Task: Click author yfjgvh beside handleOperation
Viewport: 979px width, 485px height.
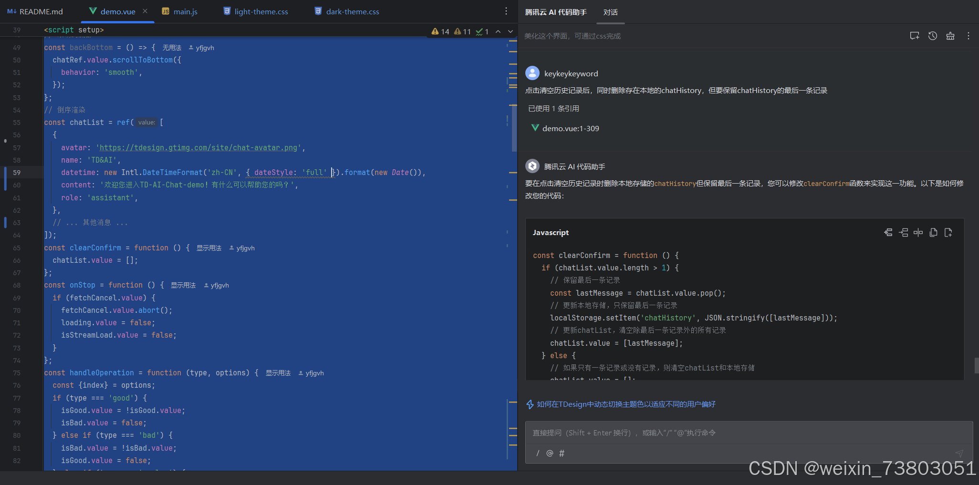Action: pos(311,373)
